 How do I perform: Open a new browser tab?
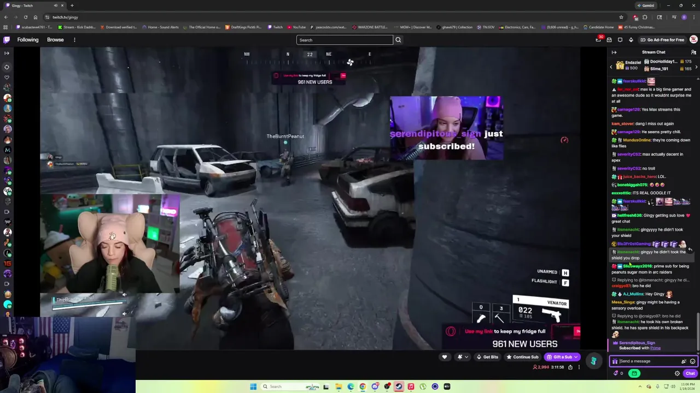[x=72, y=5]
